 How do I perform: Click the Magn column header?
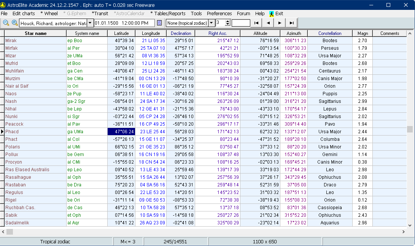click(363, 33)
